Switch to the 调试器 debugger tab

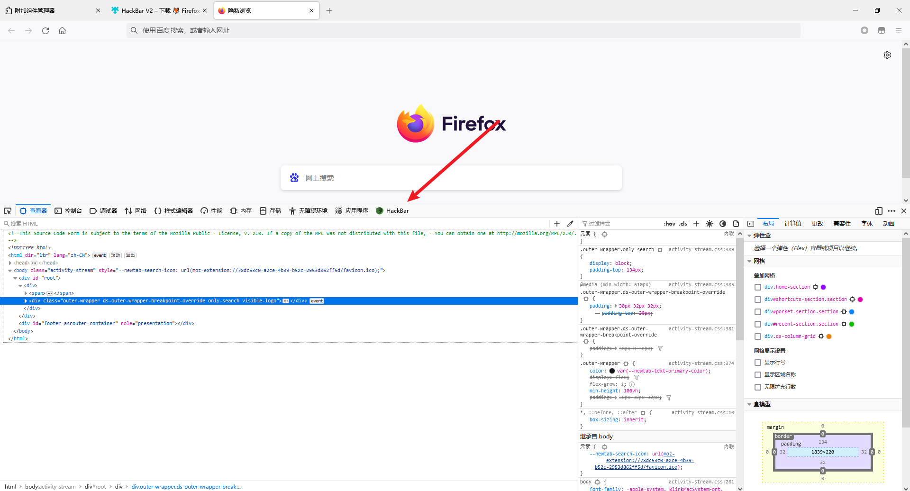coord(103,211)
